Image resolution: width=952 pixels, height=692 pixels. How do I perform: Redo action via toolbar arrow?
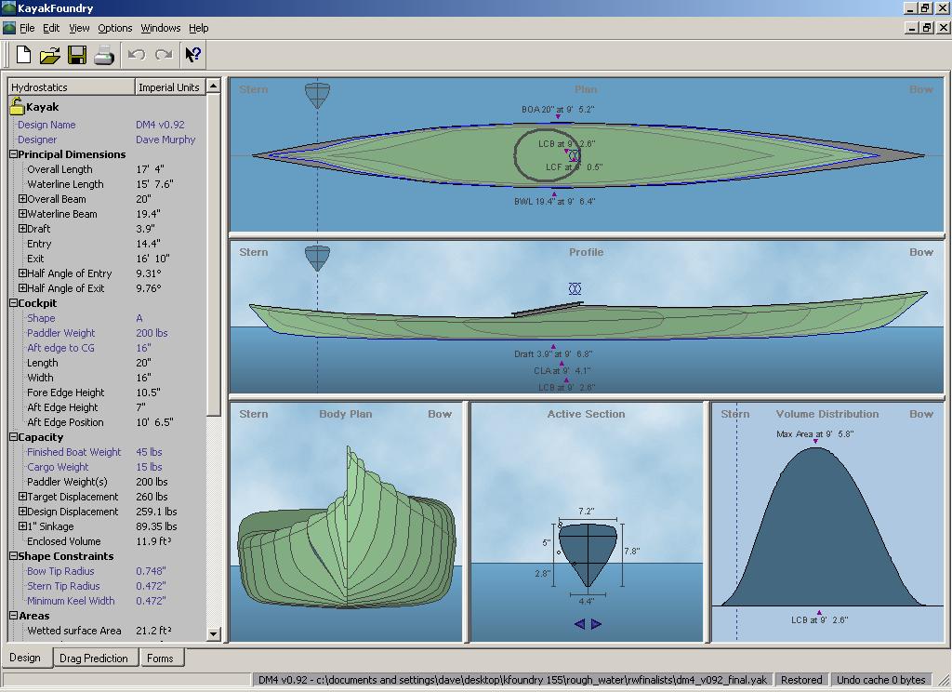click(164, 55)
